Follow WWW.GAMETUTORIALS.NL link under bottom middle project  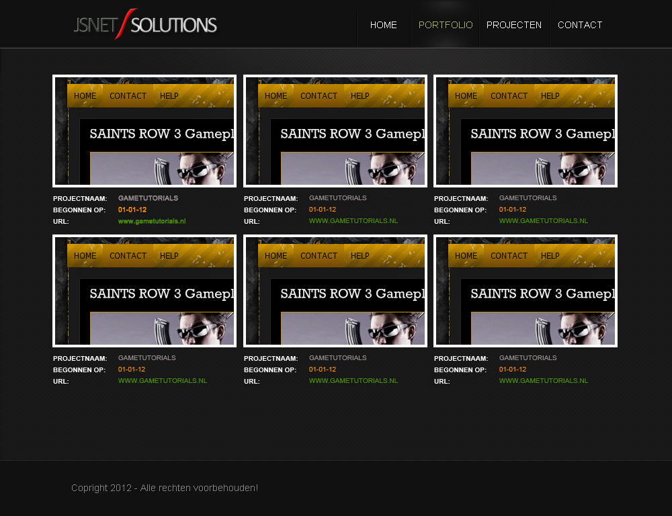pos(353,380)
